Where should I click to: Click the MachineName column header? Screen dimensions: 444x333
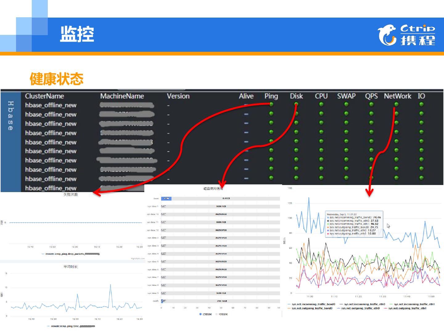(x=122, y=96)
